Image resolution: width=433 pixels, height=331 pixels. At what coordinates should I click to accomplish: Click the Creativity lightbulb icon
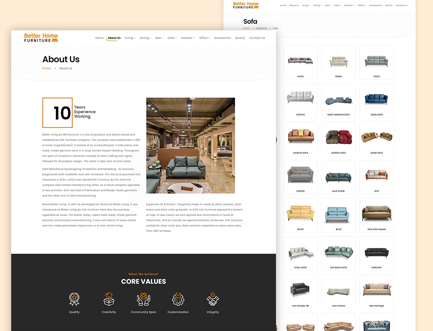coord(109,299)
